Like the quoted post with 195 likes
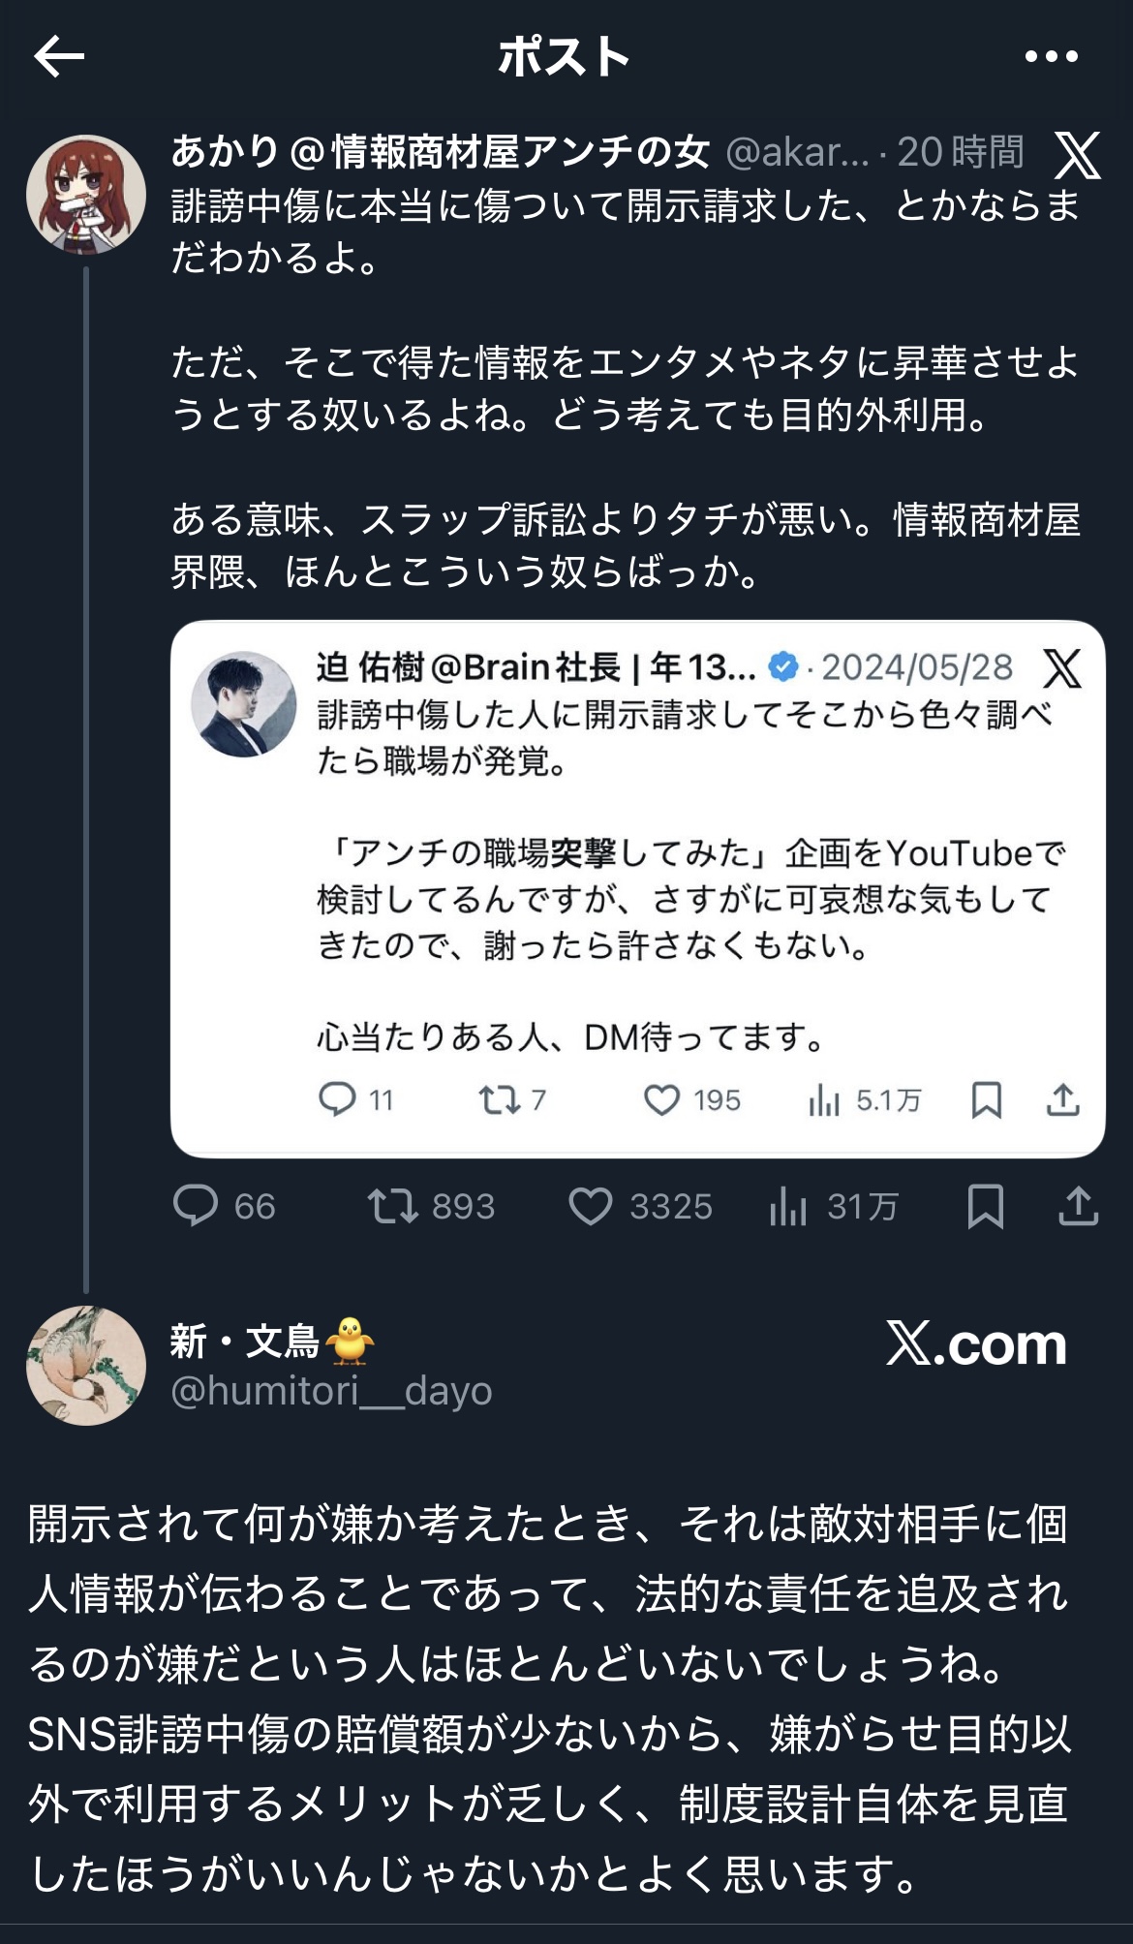Screen dimensions: 1133x1944 tap(662, 1099)
